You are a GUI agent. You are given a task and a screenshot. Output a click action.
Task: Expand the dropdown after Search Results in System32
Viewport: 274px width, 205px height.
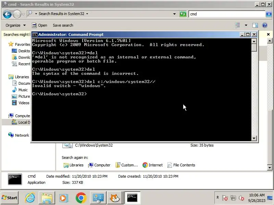[x=87, y=14]
